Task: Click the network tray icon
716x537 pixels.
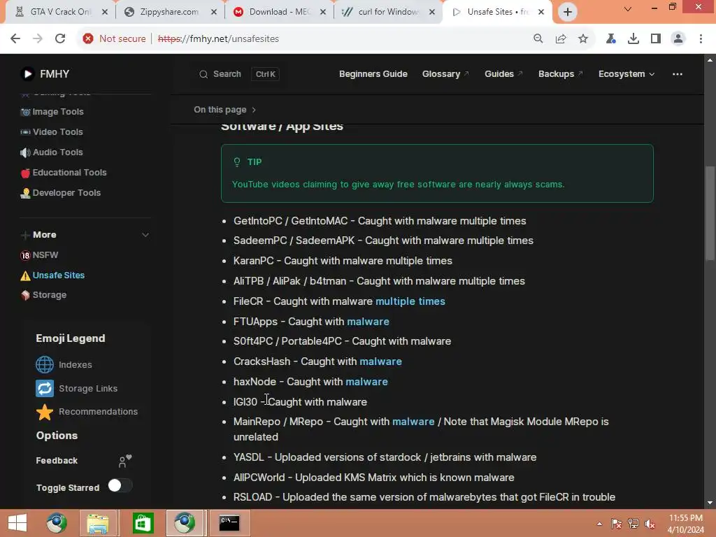Action: click(x=633, y=524)
